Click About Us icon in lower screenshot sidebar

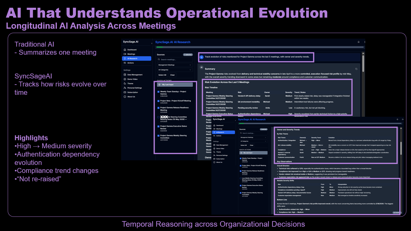tap(214, 162)
